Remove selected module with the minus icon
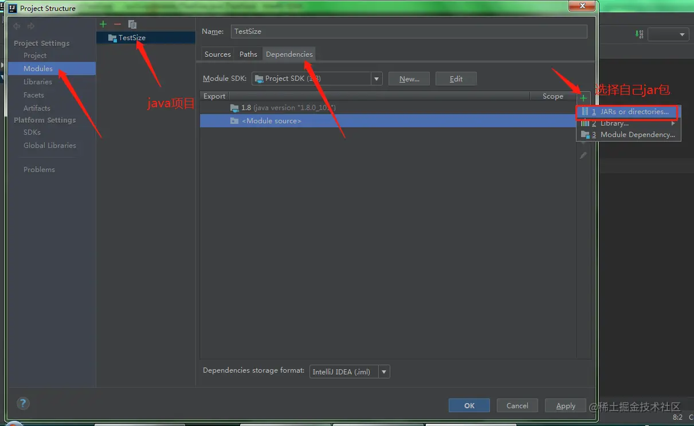 coord(117,24)
